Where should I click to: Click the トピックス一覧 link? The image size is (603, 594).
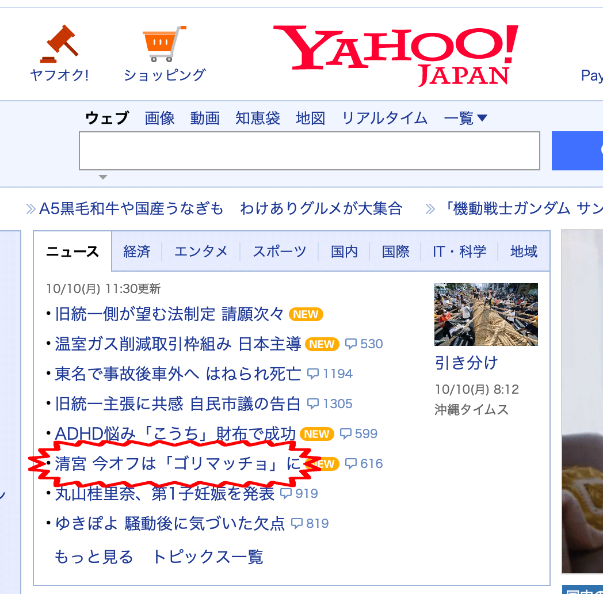pos(208,557)
